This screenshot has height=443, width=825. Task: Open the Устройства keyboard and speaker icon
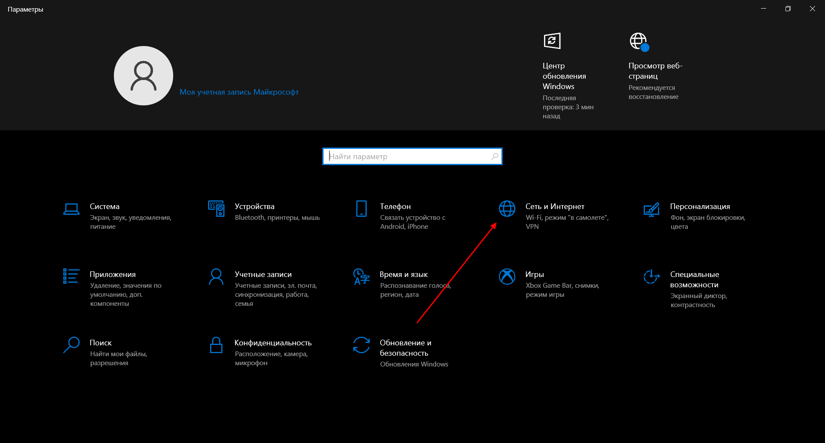216,209
